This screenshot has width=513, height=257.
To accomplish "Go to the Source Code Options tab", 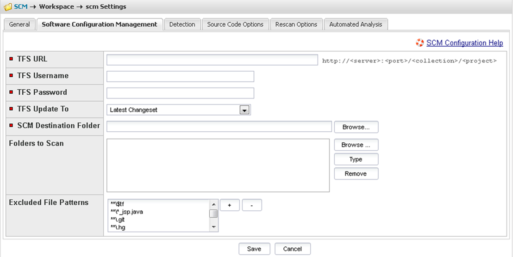I will [x=235, y=24].
